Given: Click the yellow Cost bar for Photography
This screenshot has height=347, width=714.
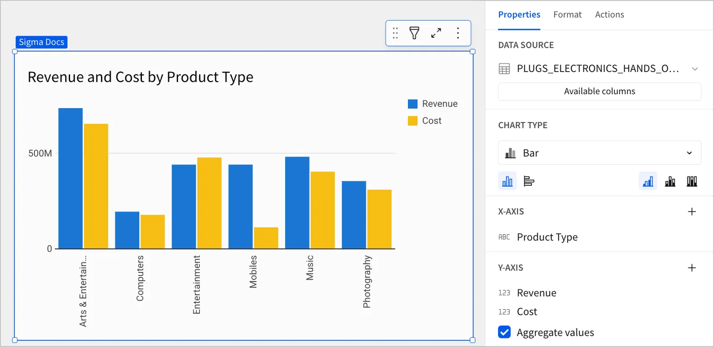Looking at the screenshot, I should click(x=379, y=219).
